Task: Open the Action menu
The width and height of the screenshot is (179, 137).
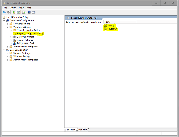Action: click(13, 8)
